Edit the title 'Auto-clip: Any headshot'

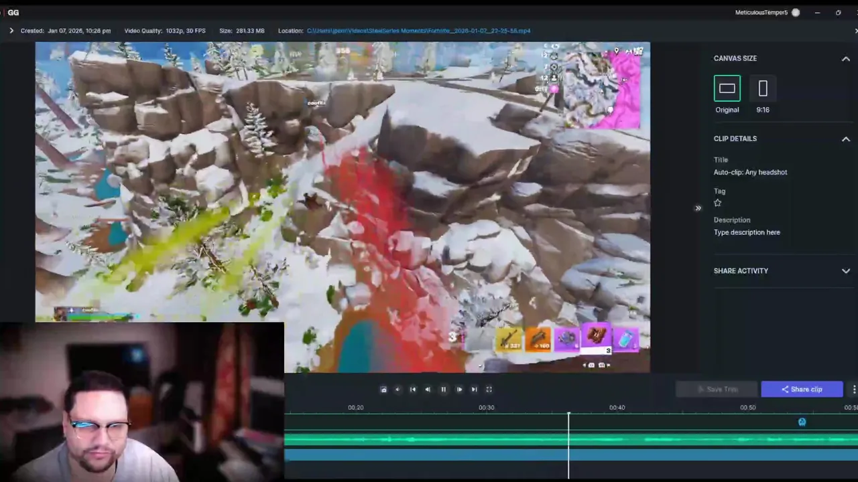click(x=750, y=172)
